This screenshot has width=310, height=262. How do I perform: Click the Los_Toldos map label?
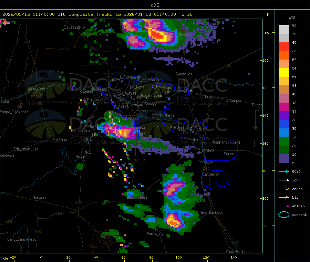click(137, 197)
